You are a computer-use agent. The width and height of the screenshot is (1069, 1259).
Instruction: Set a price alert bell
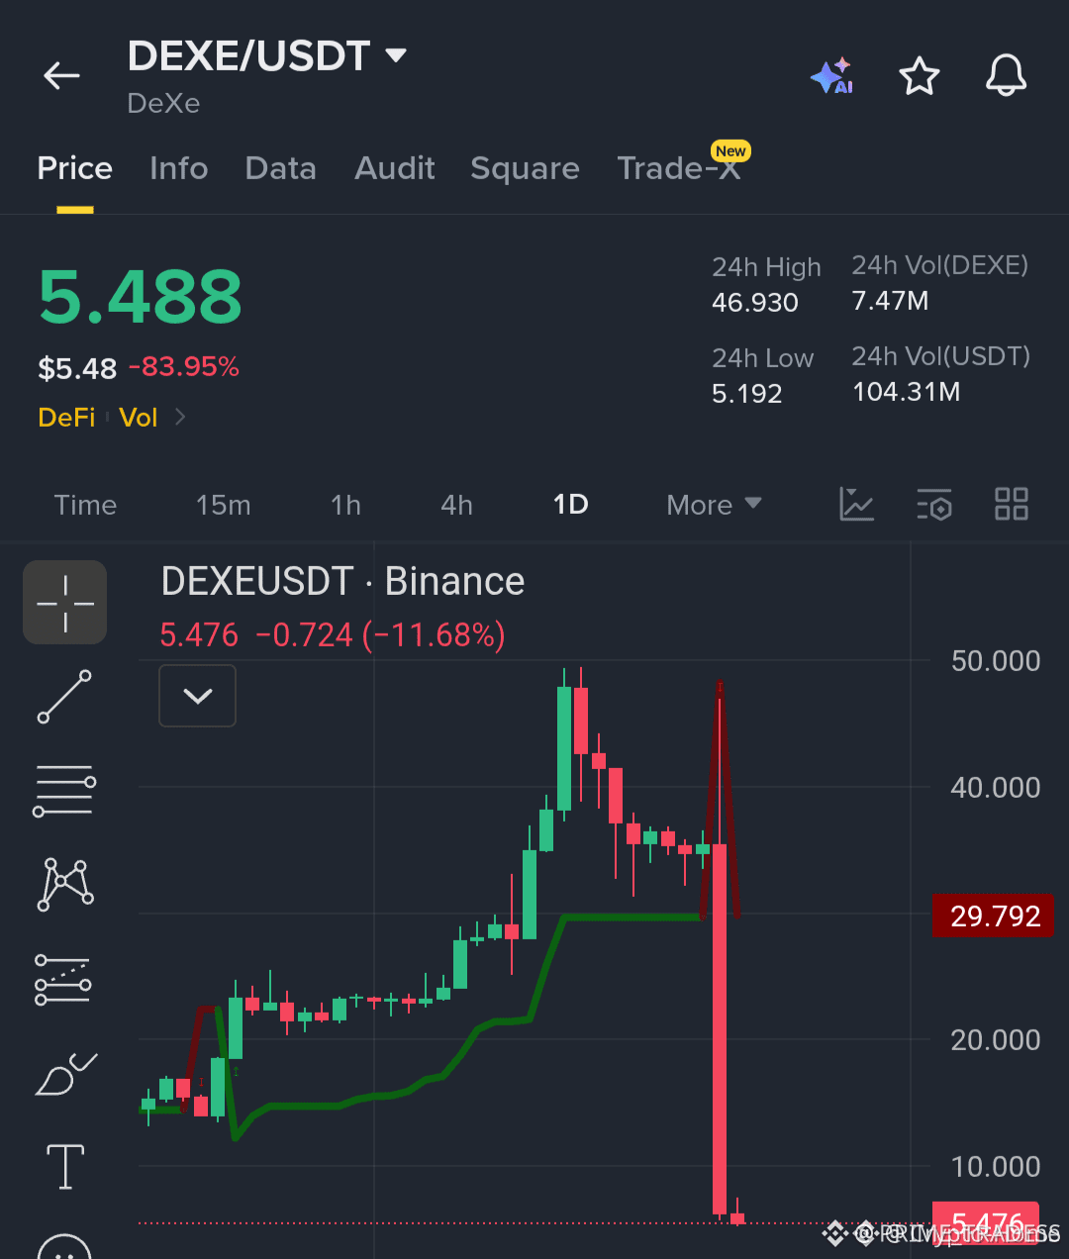(1006, 75)
